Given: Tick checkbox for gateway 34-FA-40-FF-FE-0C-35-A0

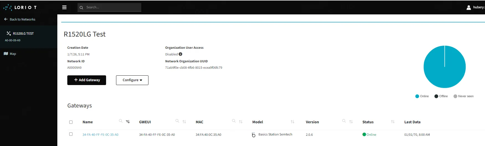Looking at the screenshot, I should 71,134.
